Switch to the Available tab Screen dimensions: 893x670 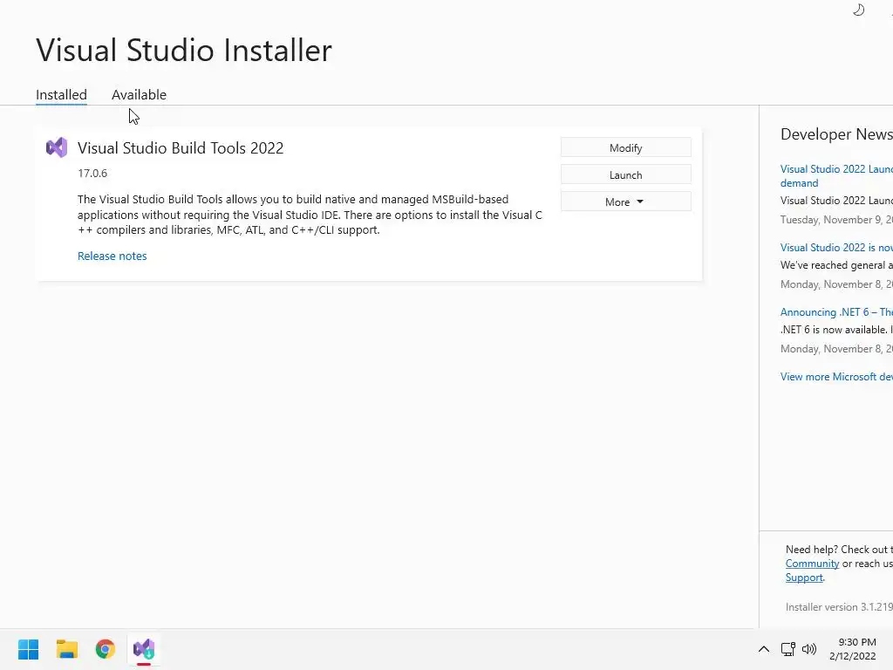(139, 94)
